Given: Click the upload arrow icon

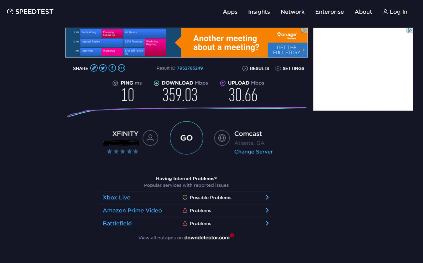Looking at the screenshot, I should tap(223, 83).
